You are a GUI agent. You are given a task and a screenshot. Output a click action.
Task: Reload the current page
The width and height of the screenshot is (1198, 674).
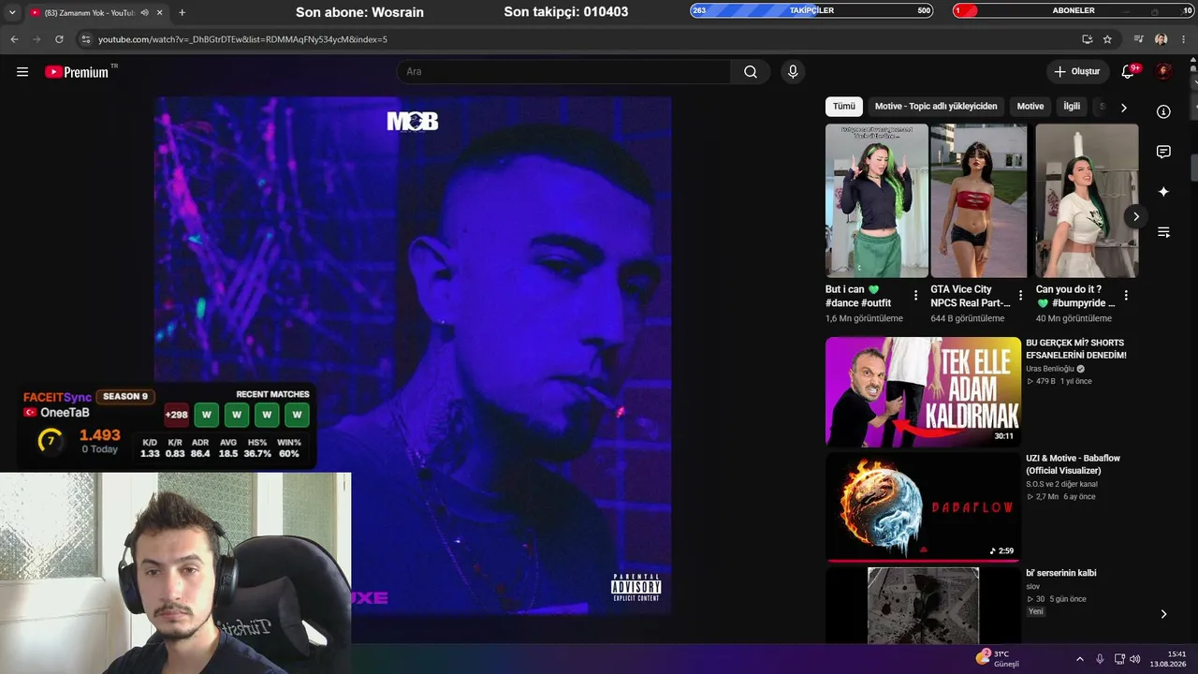click(x=59, y=39)
